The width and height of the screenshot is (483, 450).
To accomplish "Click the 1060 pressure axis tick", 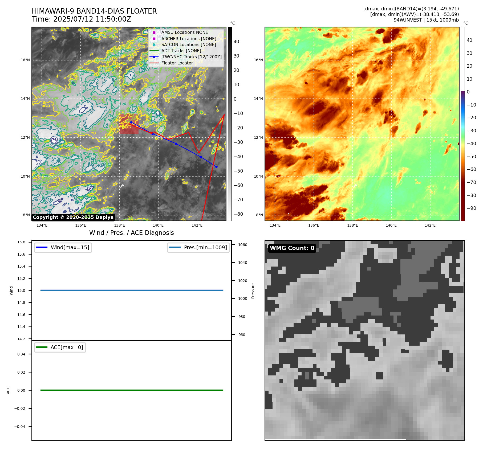I will click(243, 245).
